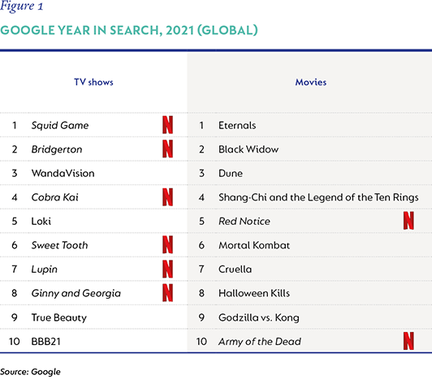Click the 'Dune' movie entry
The height and width of the screenshot is (384, 432).
[231, 173]
